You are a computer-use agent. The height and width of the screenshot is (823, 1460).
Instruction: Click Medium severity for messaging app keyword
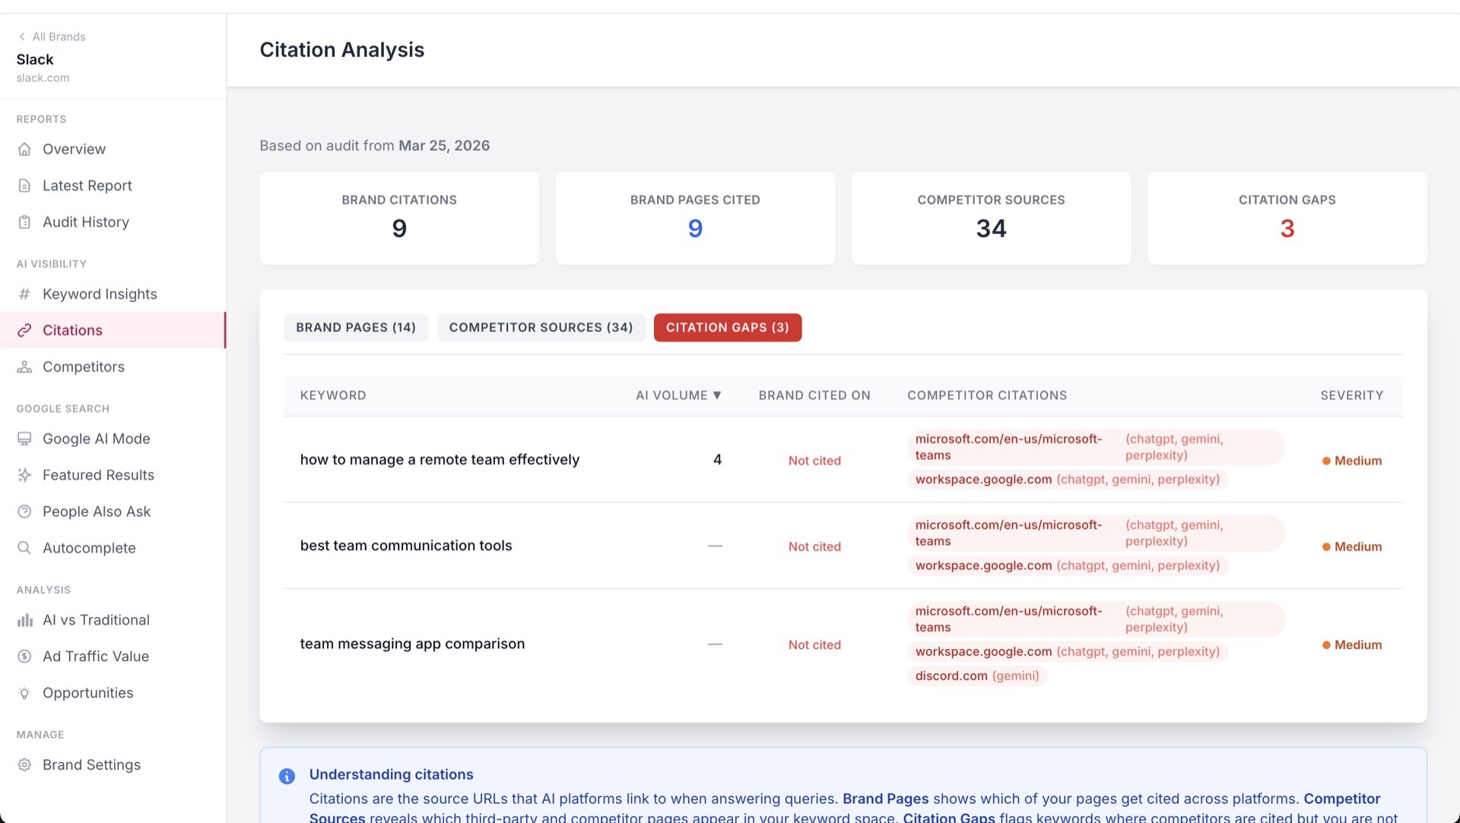coord(1351,644)
